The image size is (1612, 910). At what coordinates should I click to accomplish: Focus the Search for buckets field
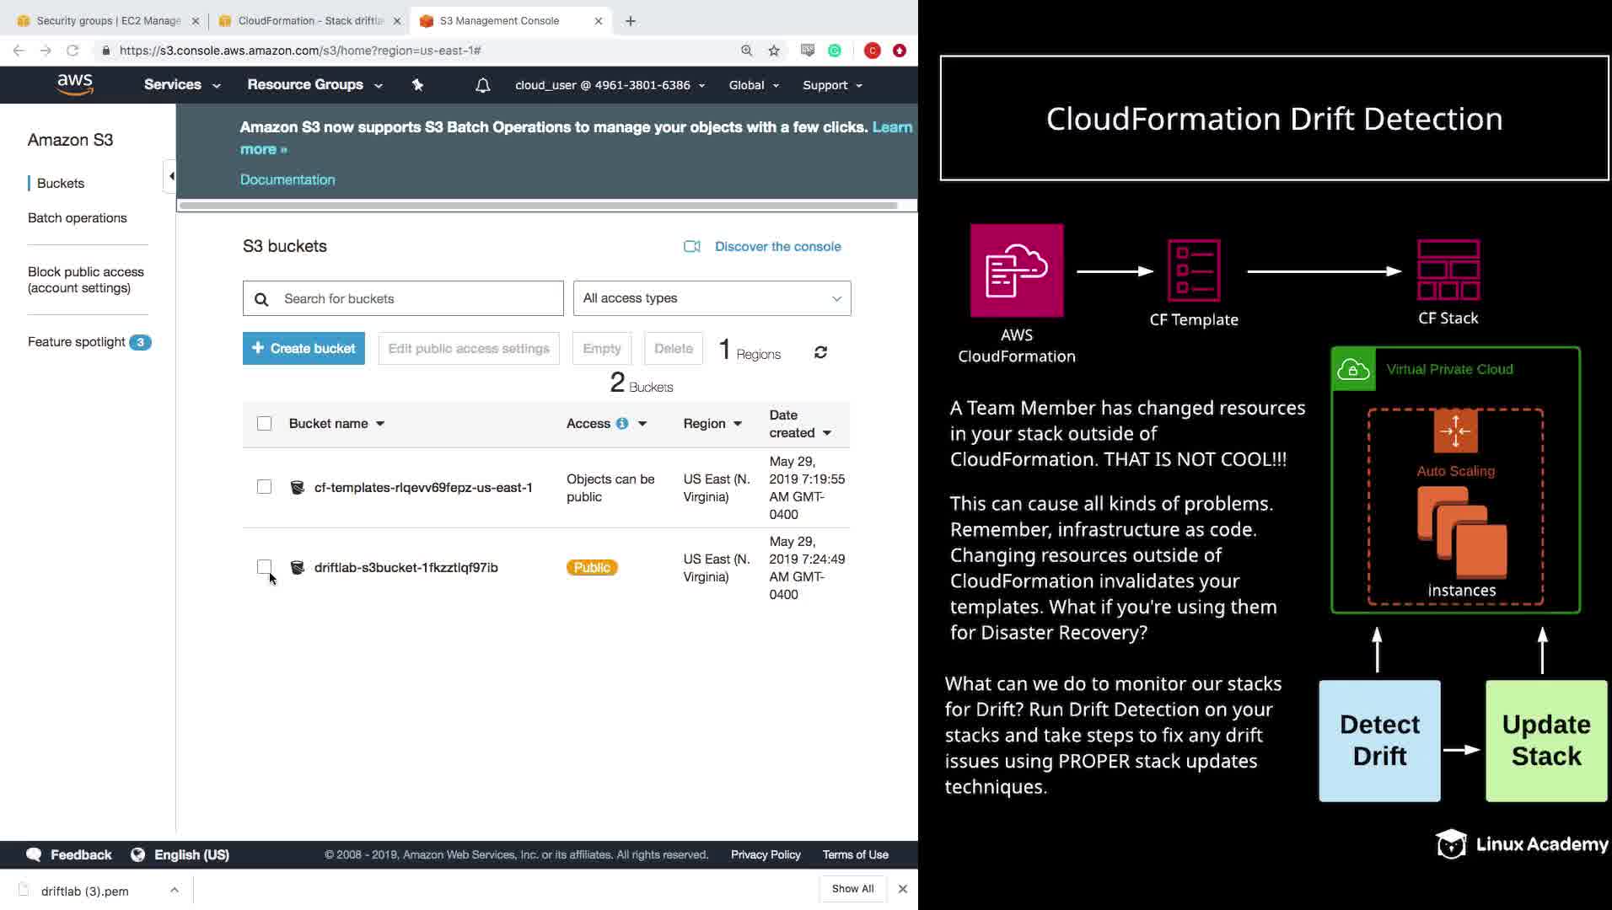point(403,298)
